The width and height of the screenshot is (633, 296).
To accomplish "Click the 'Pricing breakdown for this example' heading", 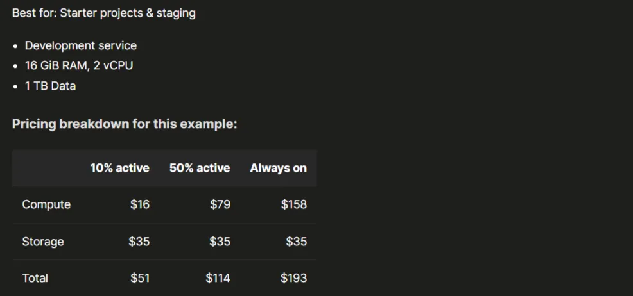I will point(125,124).
